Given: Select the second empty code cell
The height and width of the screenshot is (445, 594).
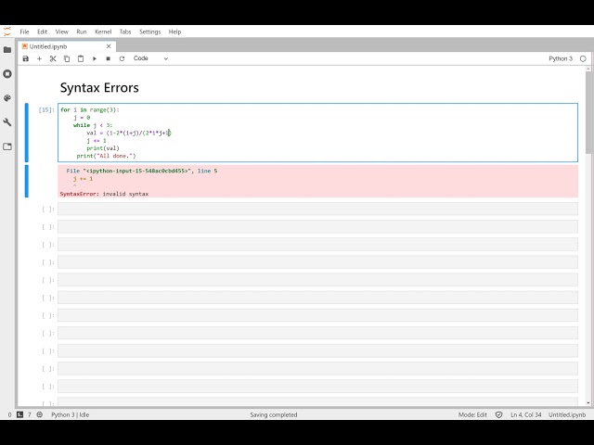Looking at the screenshot, I should [317, 226].
